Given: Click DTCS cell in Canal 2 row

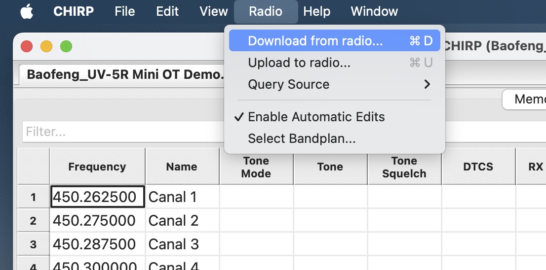Looking at the screenshot, I should pos(478,220).
